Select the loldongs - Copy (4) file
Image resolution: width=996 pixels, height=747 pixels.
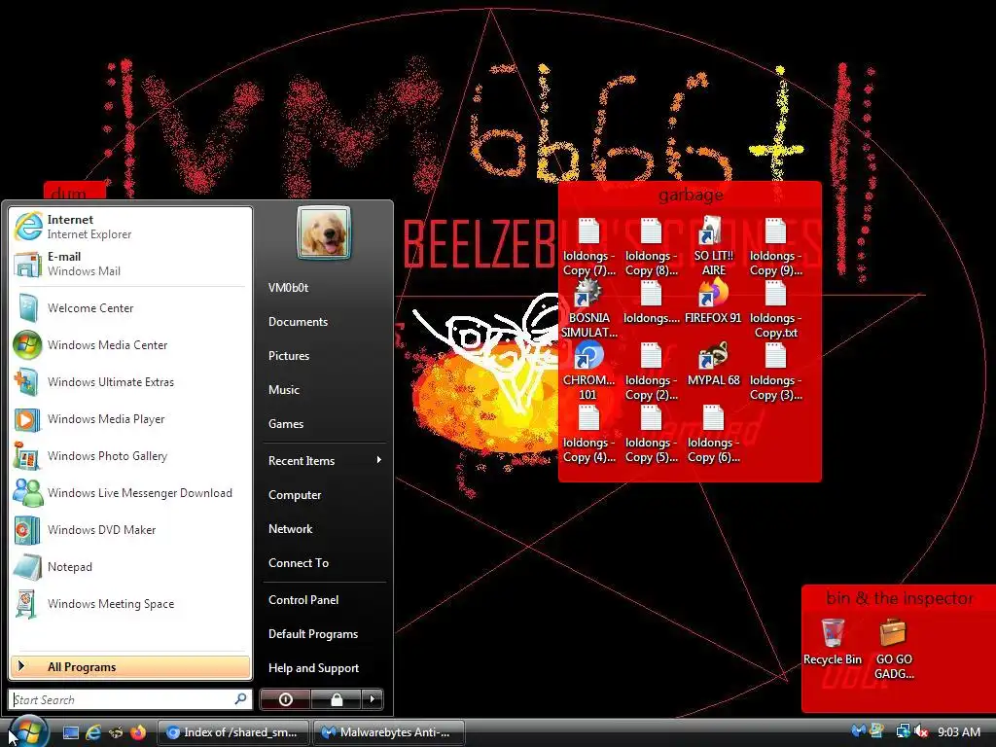[588, 433]
